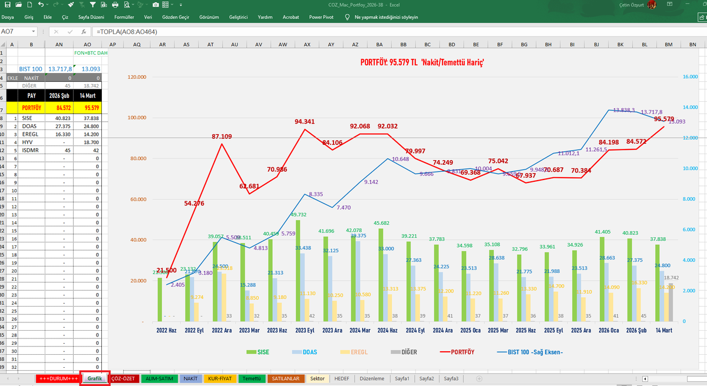Open the Undo history dropdown arrow
The width and height of the screenshot is (707, 386).
click(47, 5)
